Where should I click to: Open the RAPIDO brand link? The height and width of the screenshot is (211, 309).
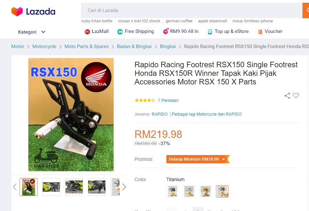click(159, 114)
